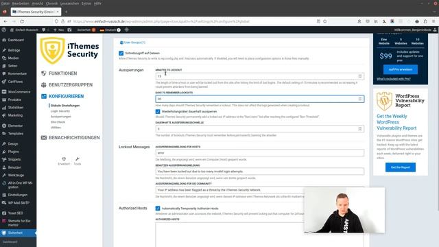Image resolution: width=439 pixels, height=247 pixels.
Task: Open Marketing in the WordPress sidebar
Action: [15, 115]
